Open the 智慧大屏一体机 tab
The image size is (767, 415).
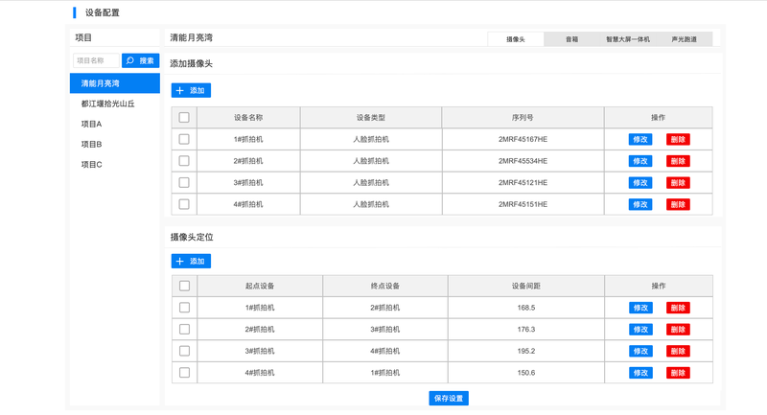point(628,39)
